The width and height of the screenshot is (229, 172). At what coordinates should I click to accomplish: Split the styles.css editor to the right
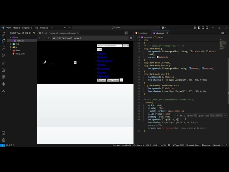[x=223, y=33]
